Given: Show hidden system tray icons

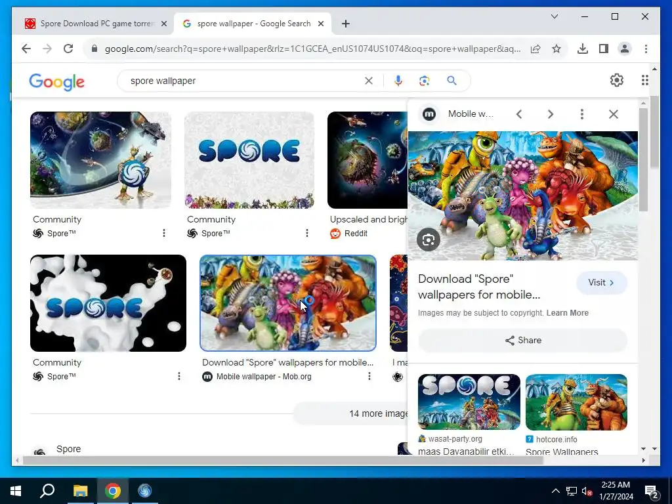Looking at the screenshot, I should (x=555, y=491).
